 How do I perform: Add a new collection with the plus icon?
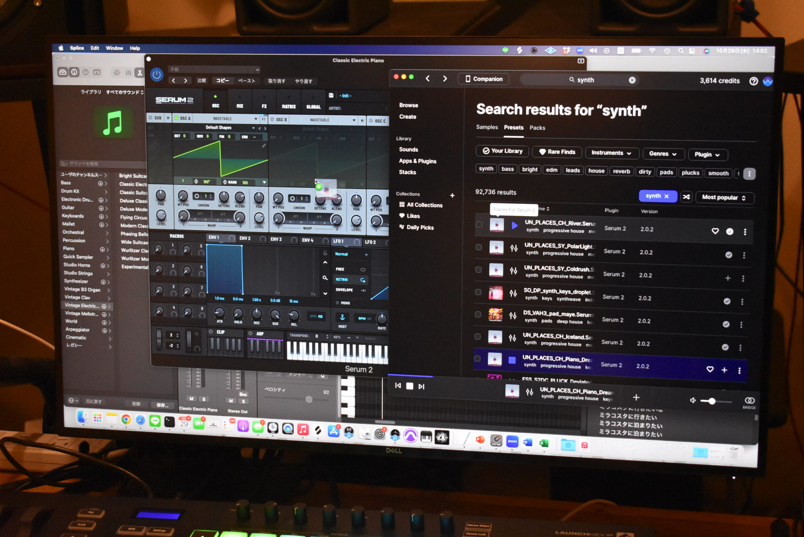(452, 196)
